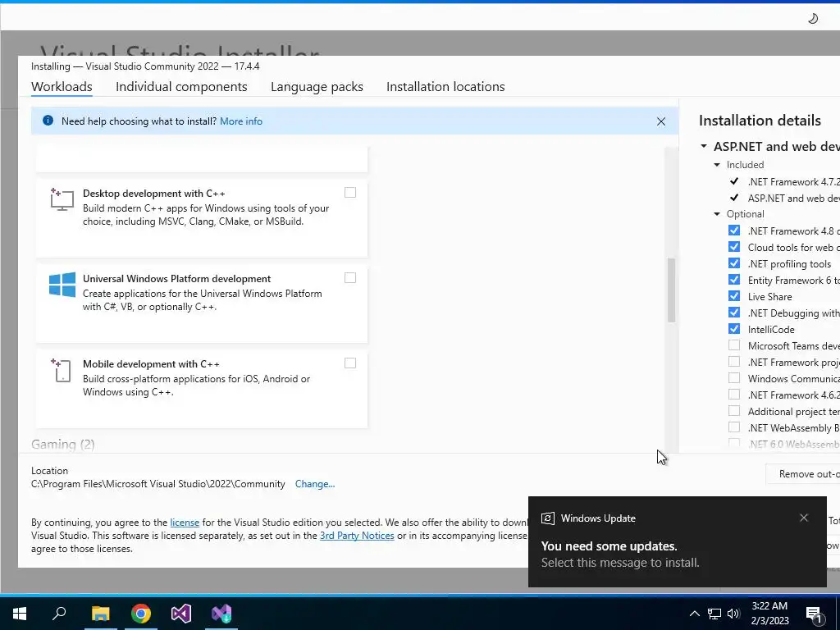Check Additional project templates option
Screen dimensions: 840x630
734,411
